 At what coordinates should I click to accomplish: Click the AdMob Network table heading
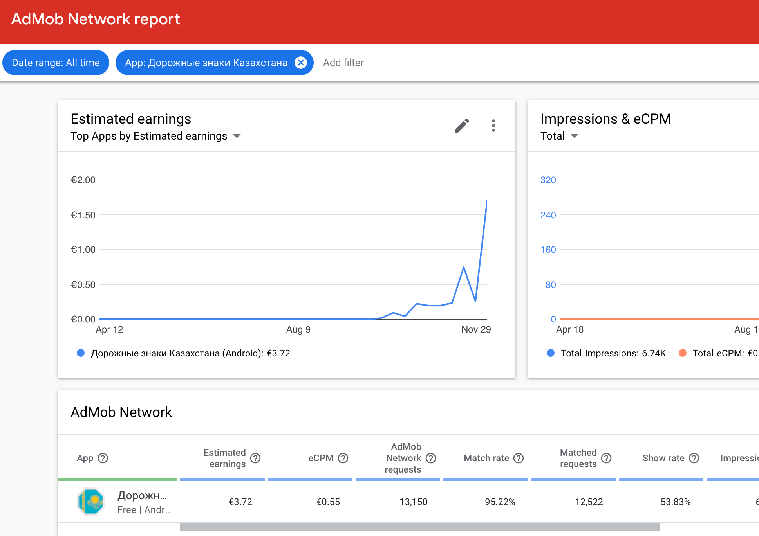121,412
